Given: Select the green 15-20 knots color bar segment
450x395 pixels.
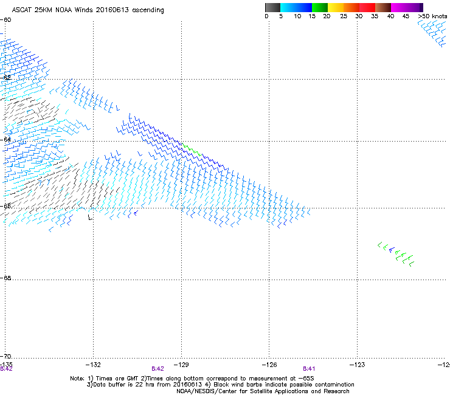Looking at the screenshot, I should click(x=320, y=7).
